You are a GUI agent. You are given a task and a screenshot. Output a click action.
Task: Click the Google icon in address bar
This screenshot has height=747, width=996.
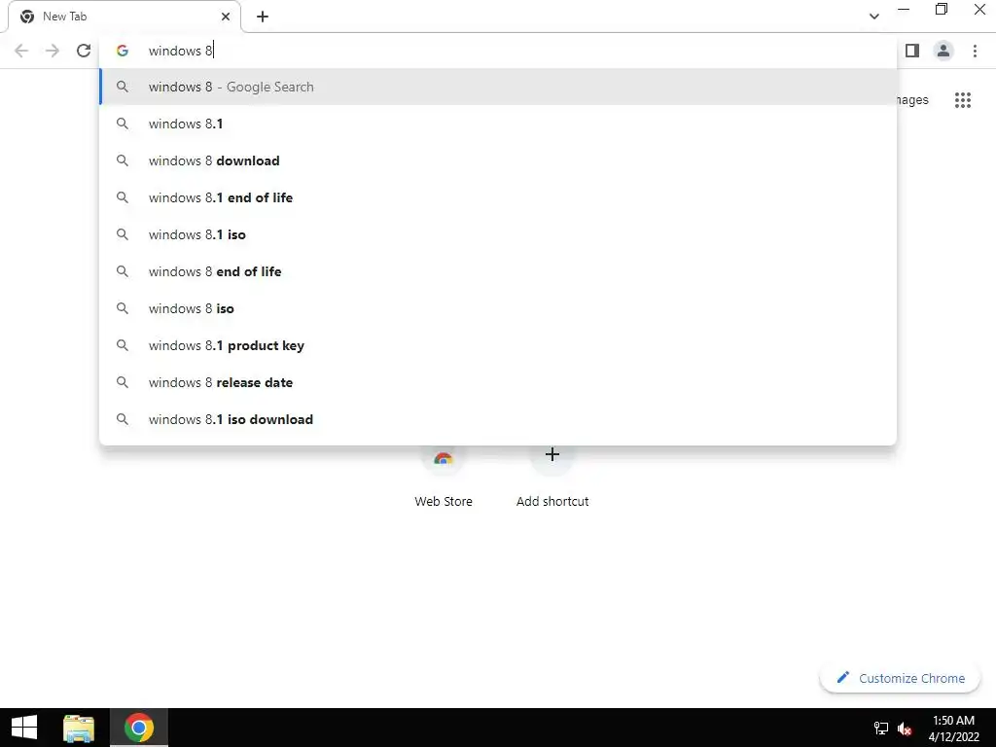pos(123,51)
